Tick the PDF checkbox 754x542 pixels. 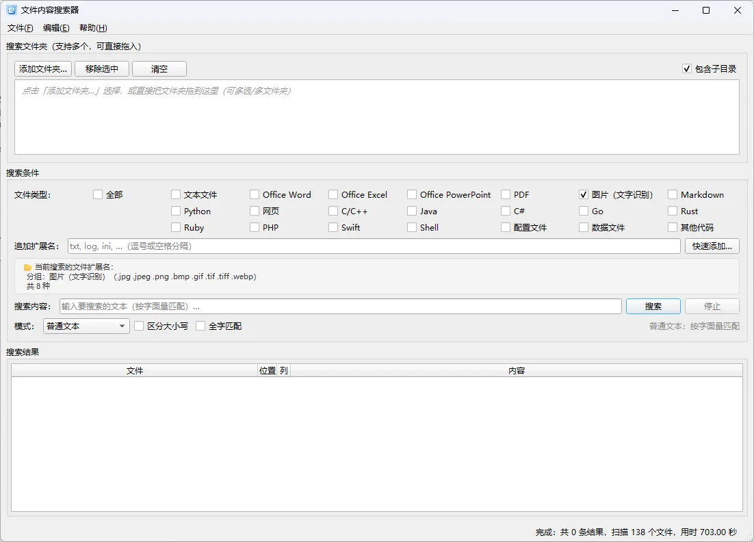coord(506,194)
